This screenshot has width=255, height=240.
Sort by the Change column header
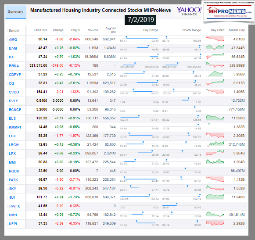(58, 30)
